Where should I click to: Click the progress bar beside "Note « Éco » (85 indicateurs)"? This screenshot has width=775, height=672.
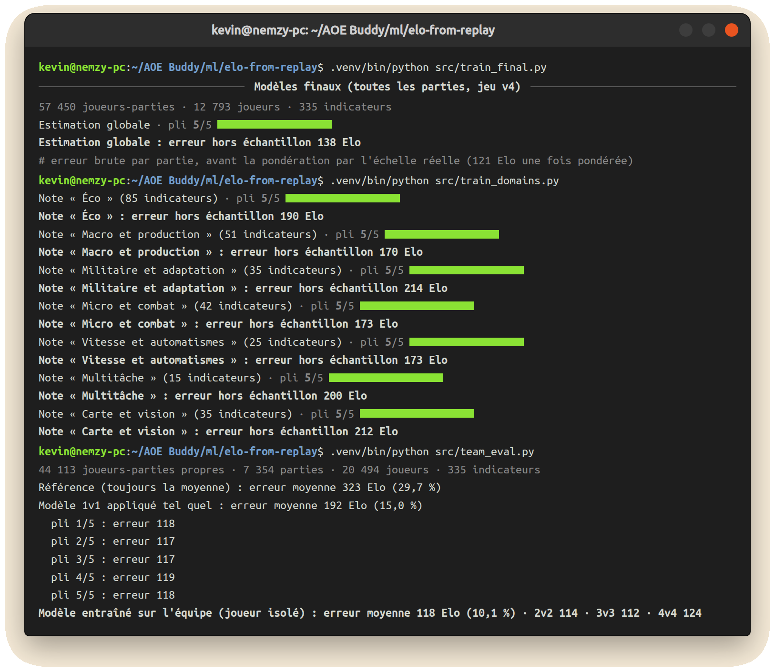pyautogui.click(x=343, y=198)
